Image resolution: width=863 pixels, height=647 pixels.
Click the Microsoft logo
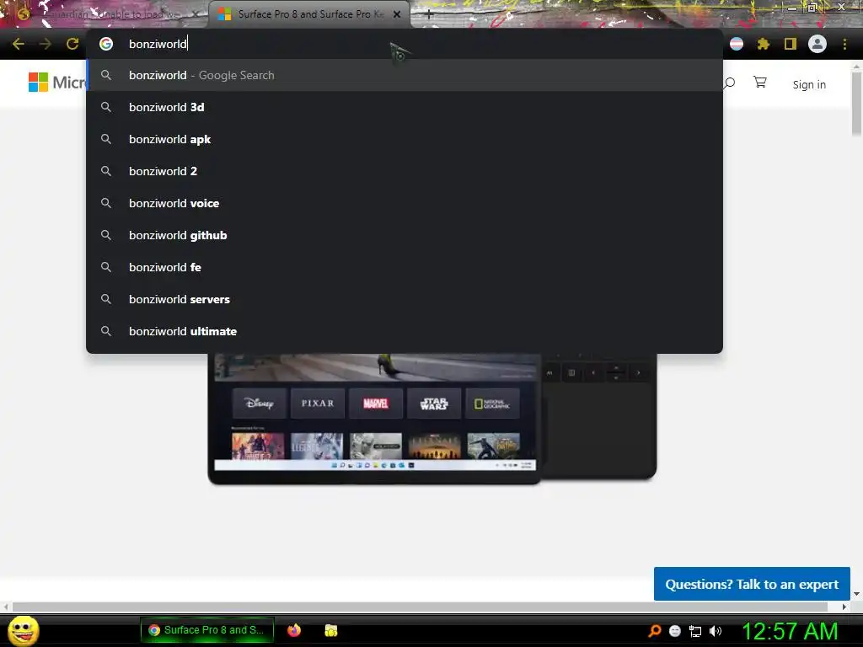(57, 83)
